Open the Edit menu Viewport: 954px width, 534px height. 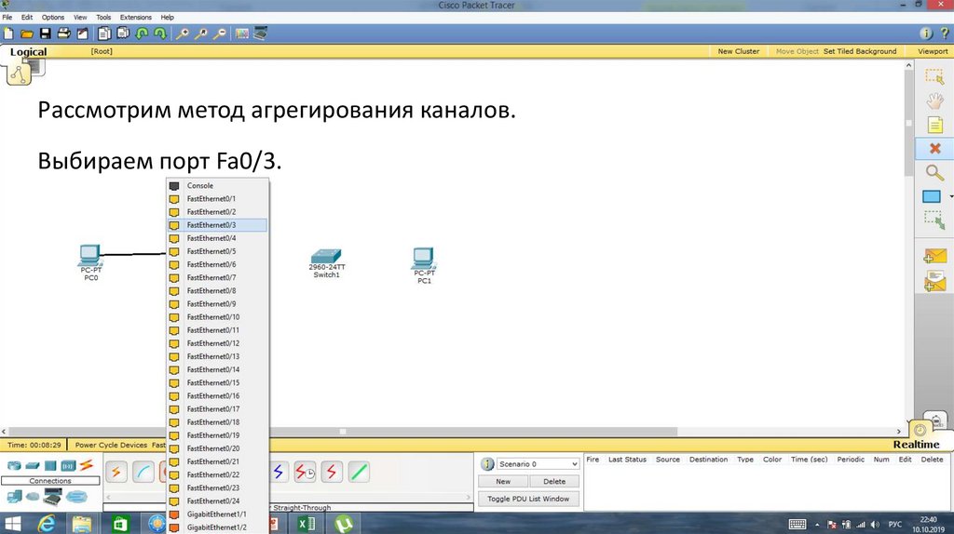27,17
